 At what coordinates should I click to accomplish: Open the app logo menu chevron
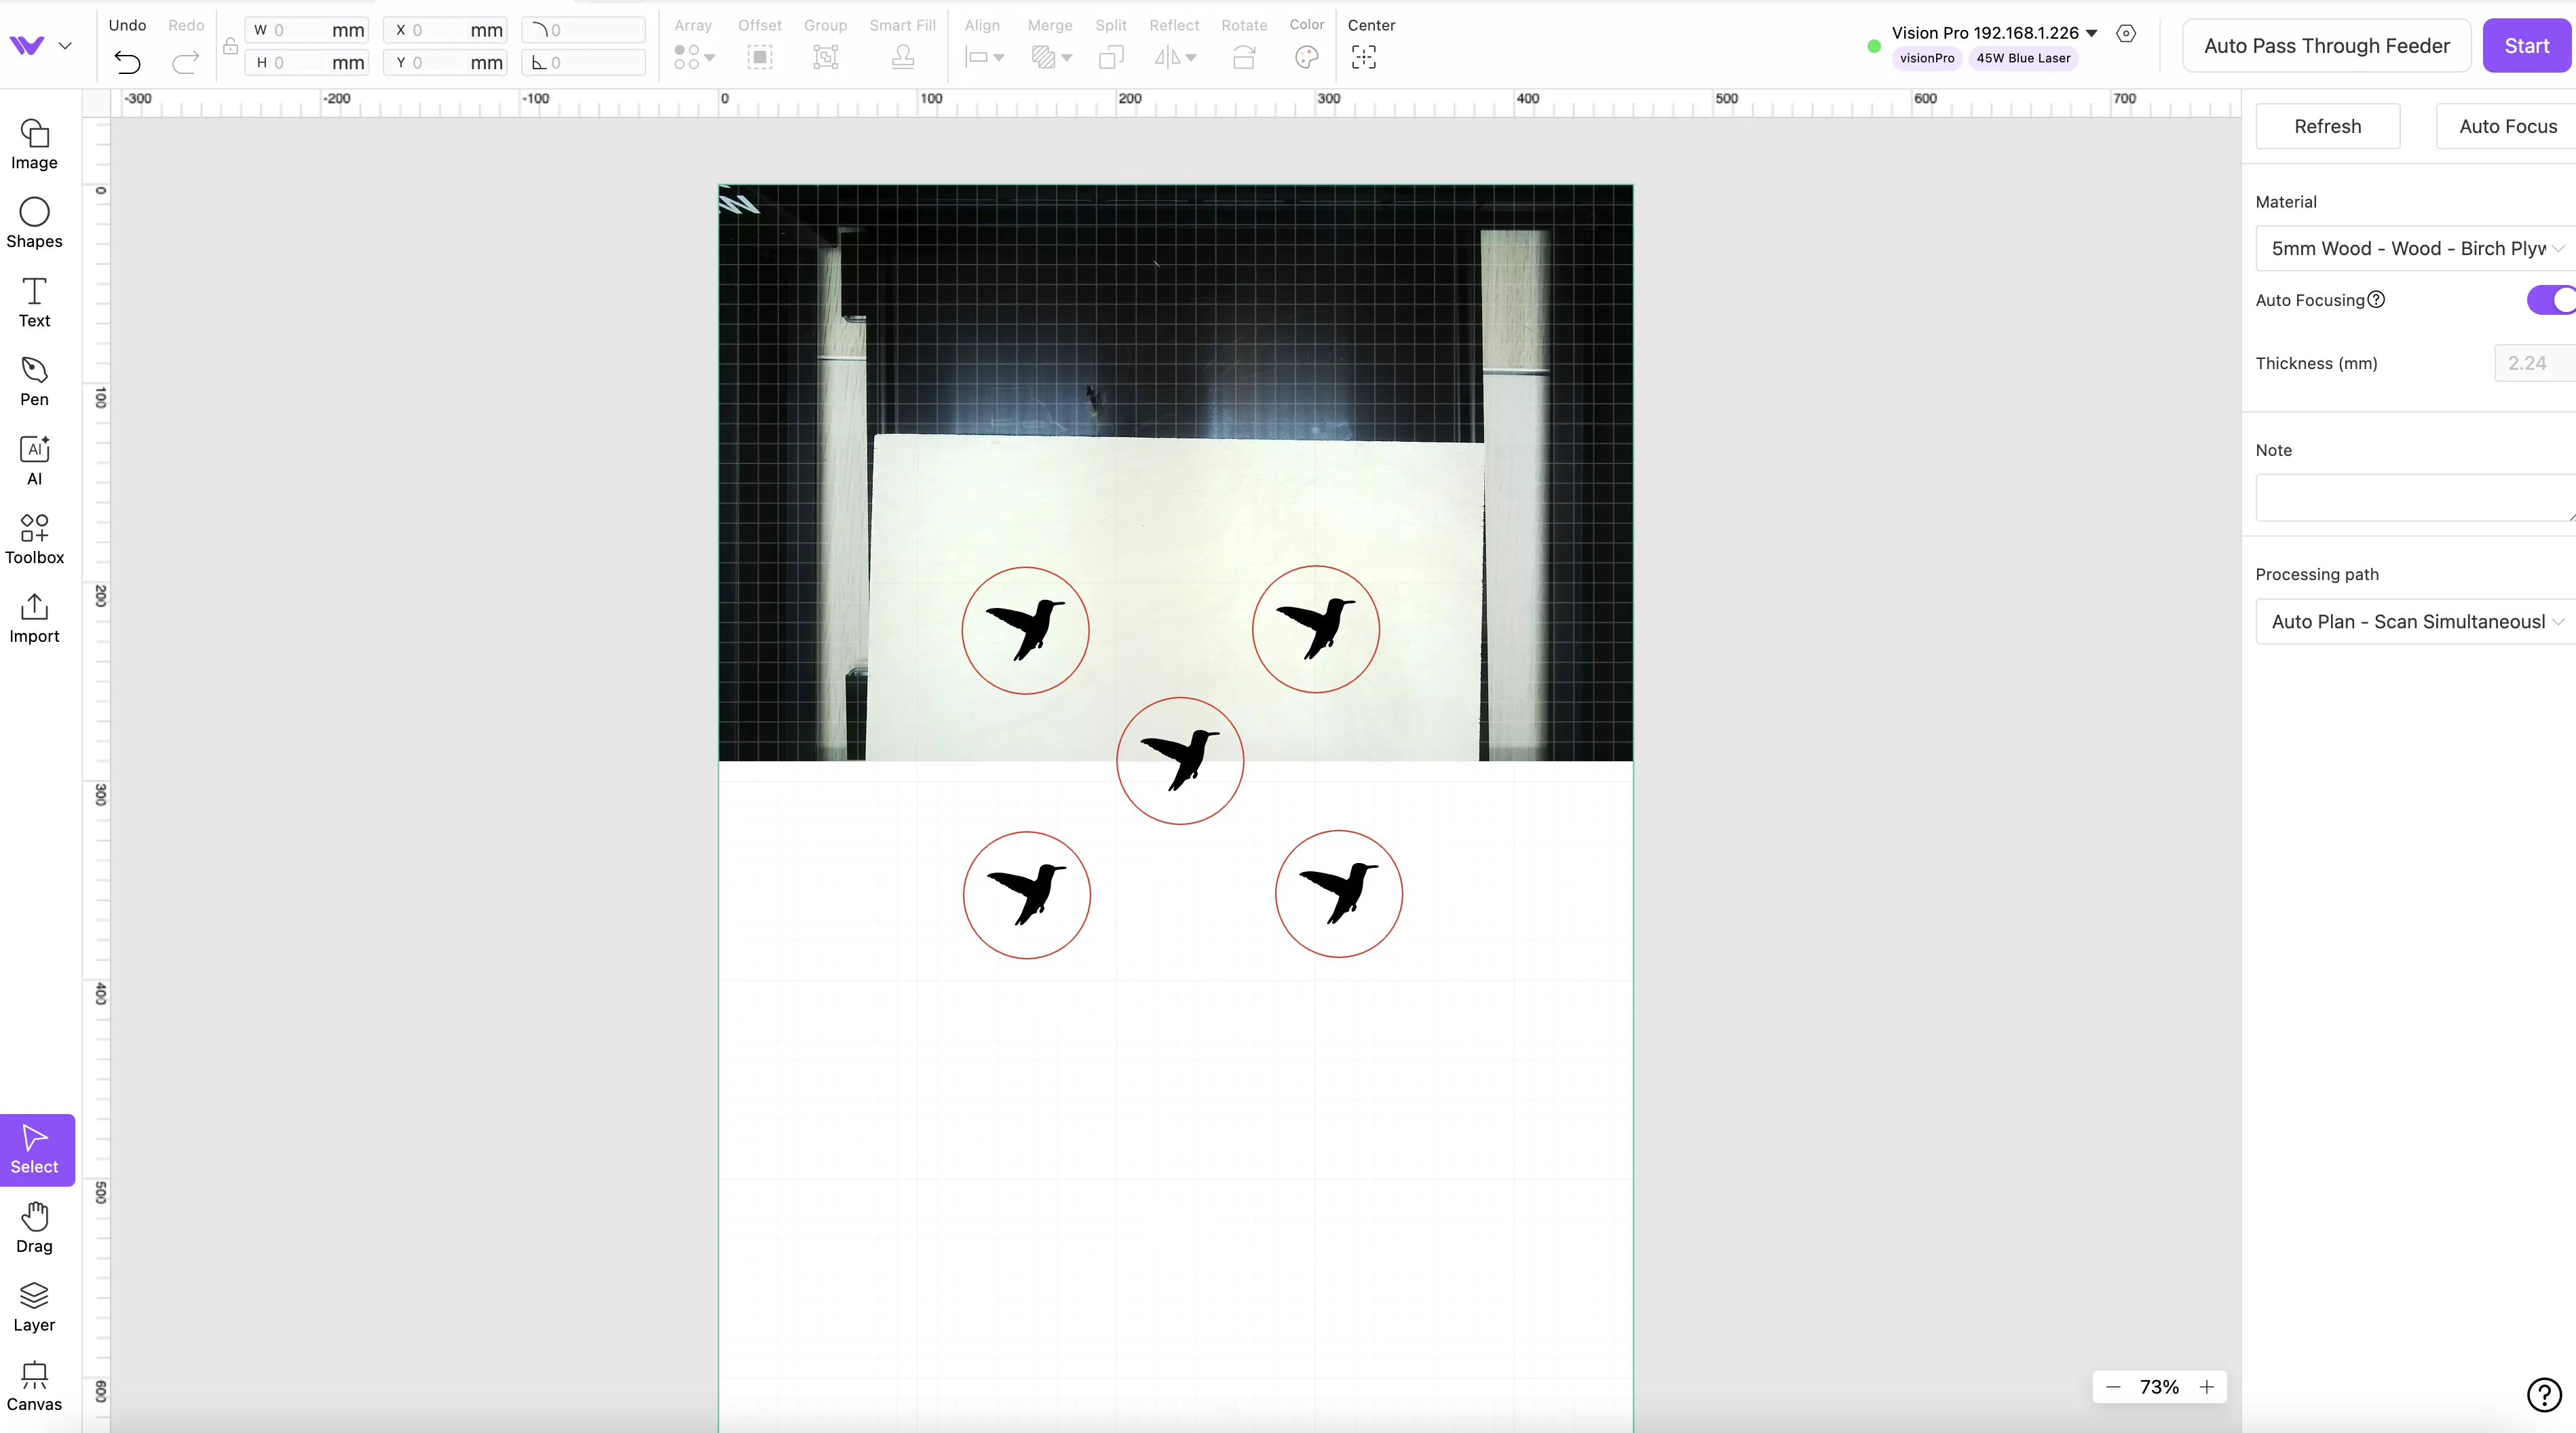coord(65,45)
